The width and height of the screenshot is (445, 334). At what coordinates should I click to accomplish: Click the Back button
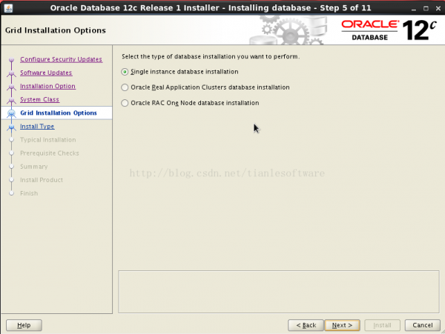pyautogui.click(x=306, y=325)
